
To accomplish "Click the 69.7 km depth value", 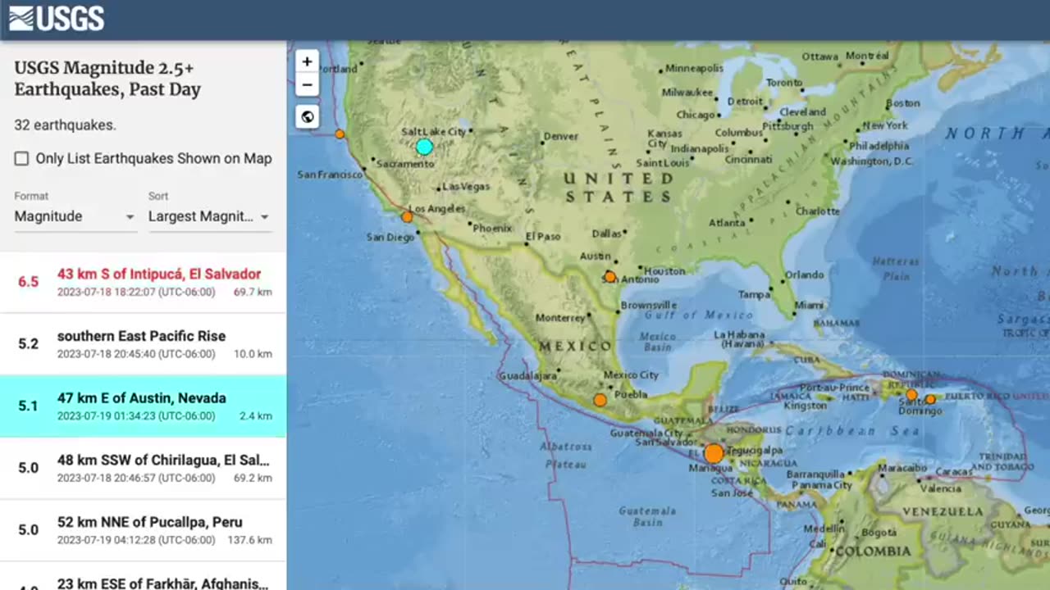I will click(253, 292).
